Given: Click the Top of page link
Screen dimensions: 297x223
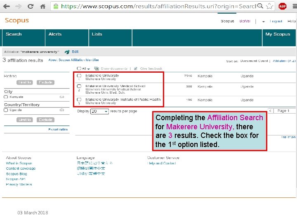Looking at the screenshot, I should click(x=288, y=137).
